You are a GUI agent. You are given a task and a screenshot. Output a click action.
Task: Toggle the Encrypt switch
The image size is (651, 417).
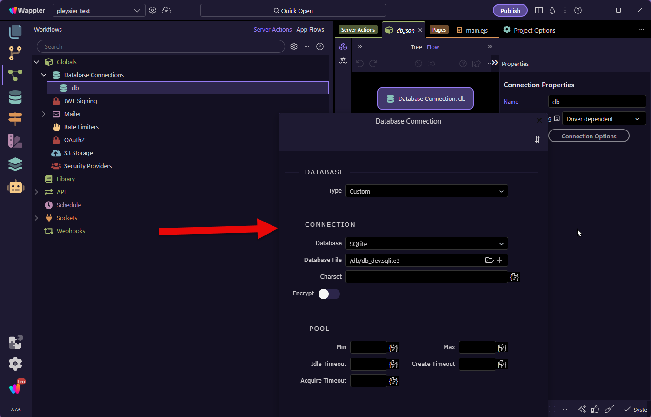click(329, 293)
